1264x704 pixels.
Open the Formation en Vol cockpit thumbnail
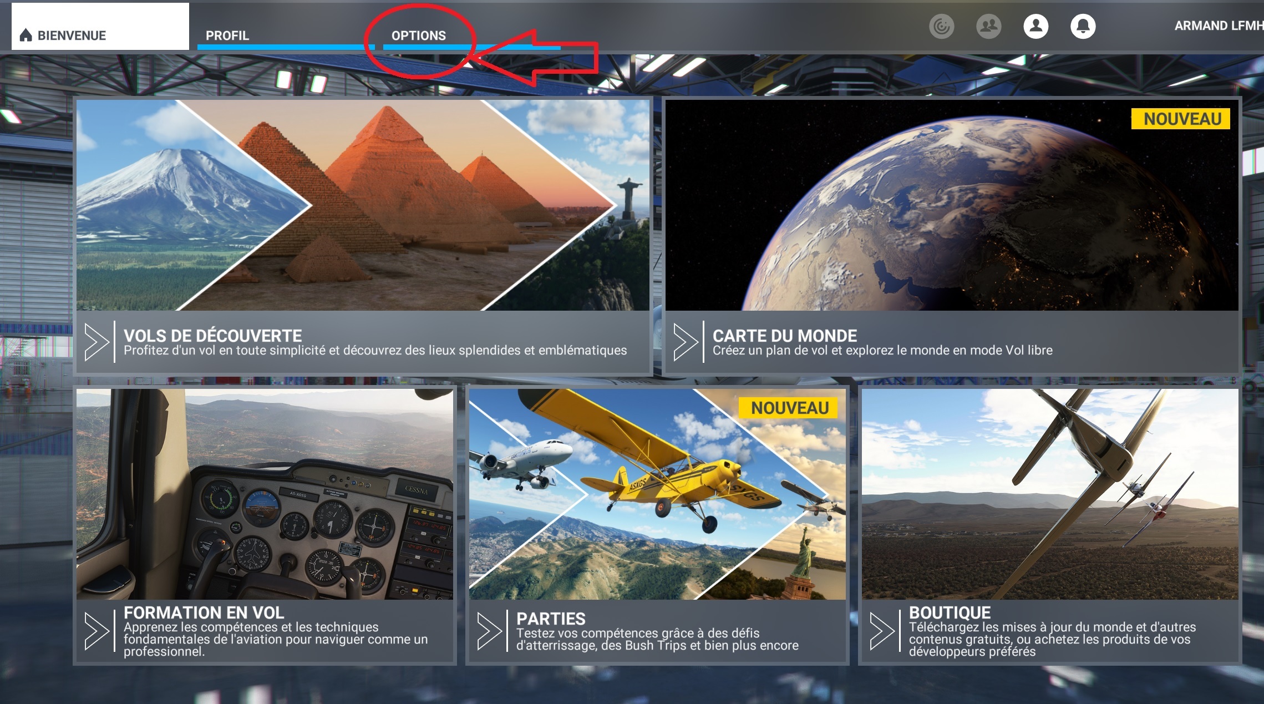265,494
